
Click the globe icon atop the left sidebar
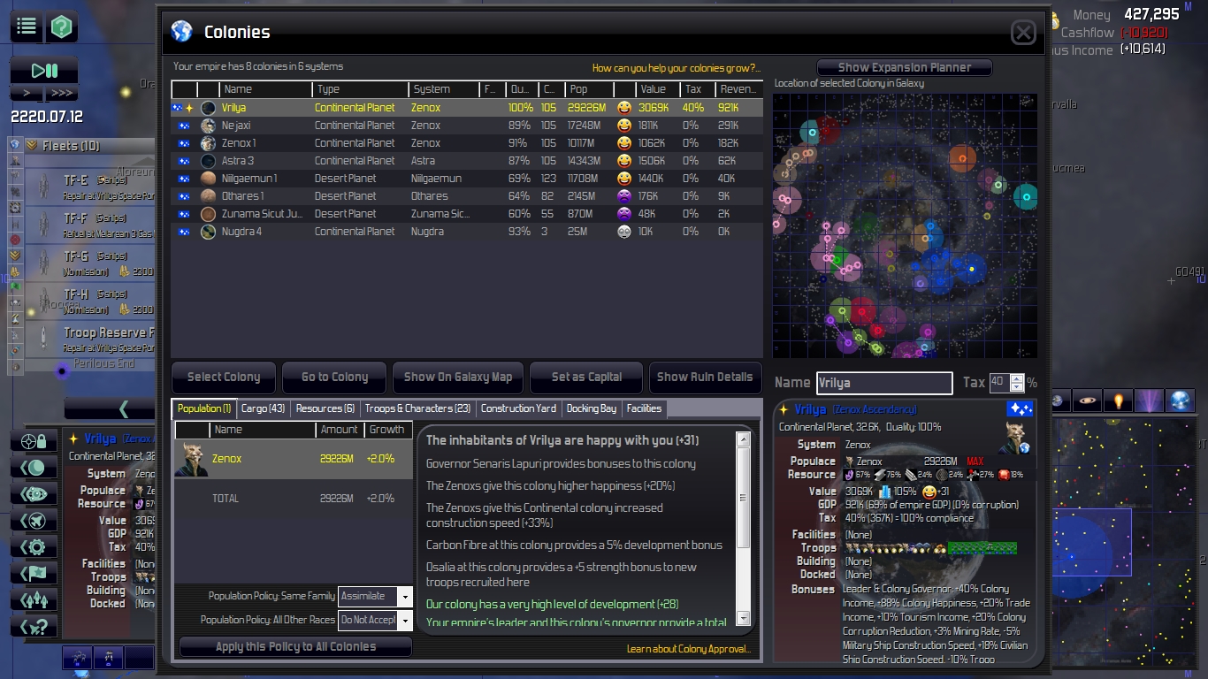pyautogui.click(x=15, y=145)
